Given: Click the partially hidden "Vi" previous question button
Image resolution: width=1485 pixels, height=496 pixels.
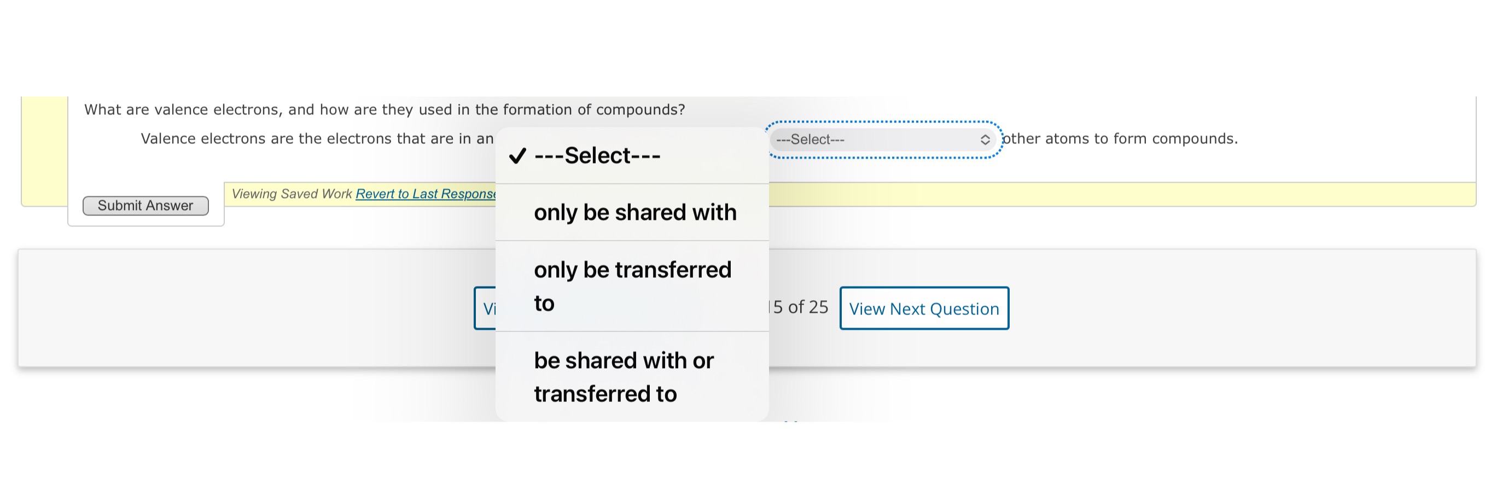Looking at the screenshot, I should click(485, 309).
